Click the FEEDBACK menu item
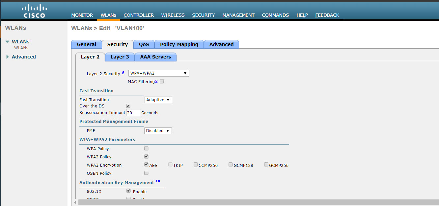This screenshot has height=206, width=439. (327, 15)
